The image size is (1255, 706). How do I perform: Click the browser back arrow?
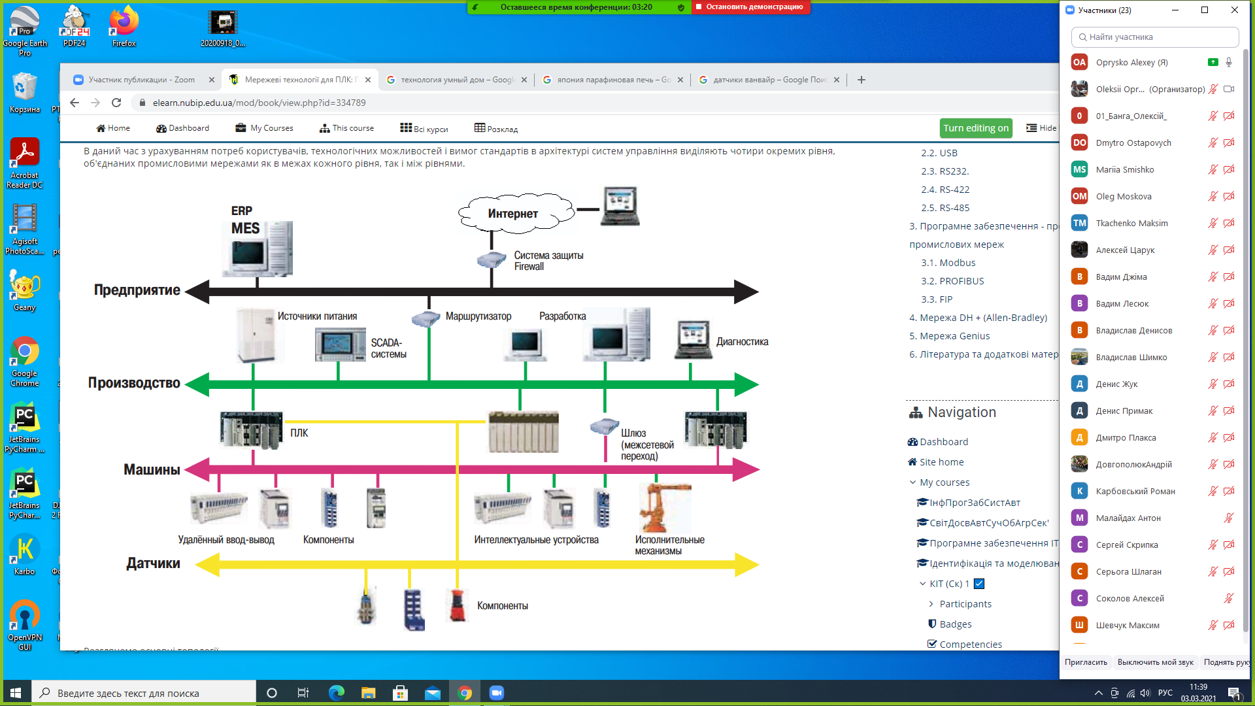click(75, 103)
